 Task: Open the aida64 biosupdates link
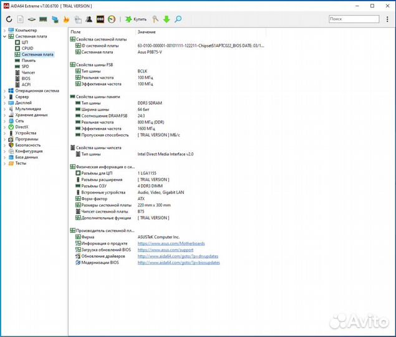178,262
